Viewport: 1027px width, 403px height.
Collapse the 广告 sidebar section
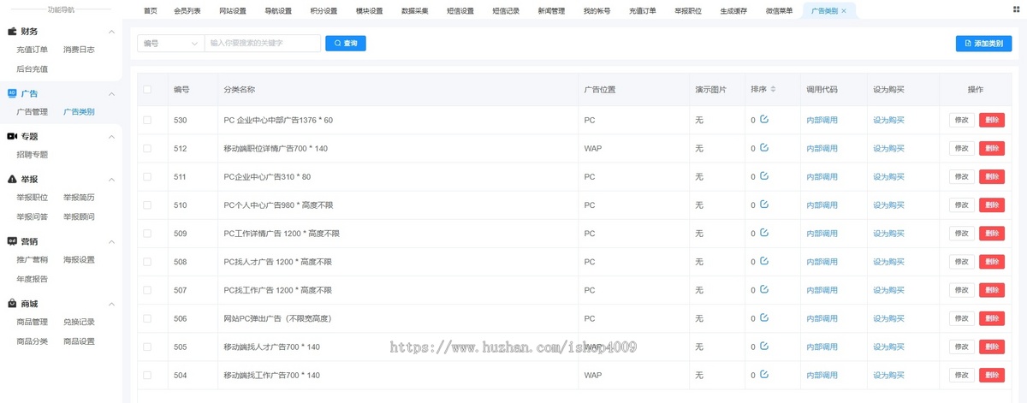[x=111, y=93]
